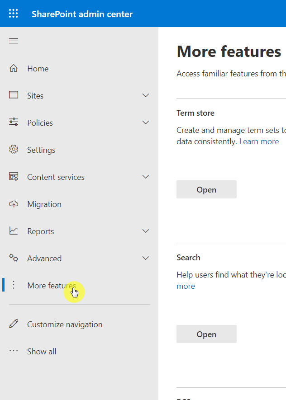Expand the Content services chevron
The image size is (286, 400).
point(146,177)
